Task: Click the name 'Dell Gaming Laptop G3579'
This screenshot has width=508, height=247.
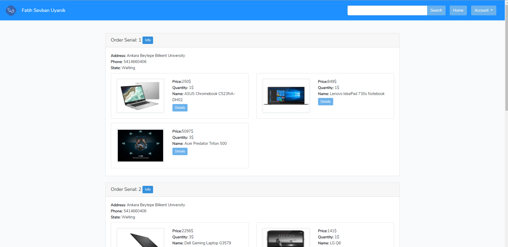Action: (208, 243)
